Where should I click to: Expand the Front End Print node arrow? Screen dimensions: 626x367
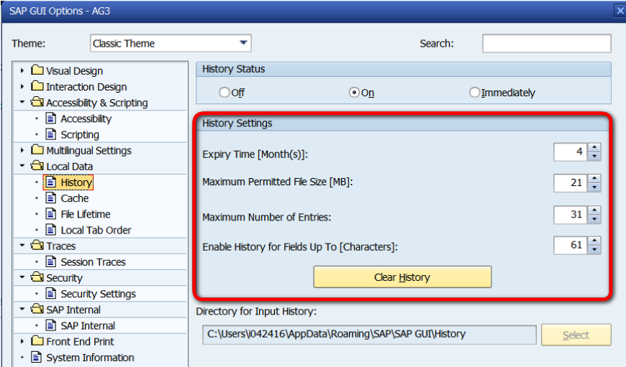pyautogui.click(x=22, y=341)
